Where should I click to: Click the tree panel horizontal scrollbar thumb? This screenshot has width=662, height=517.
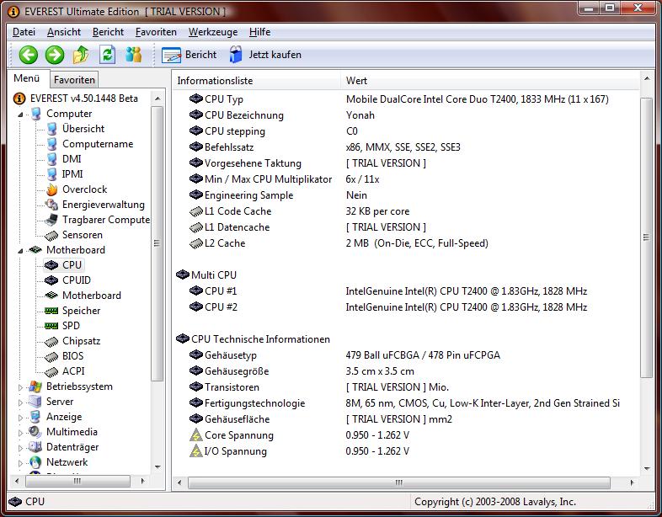[77, 481]
